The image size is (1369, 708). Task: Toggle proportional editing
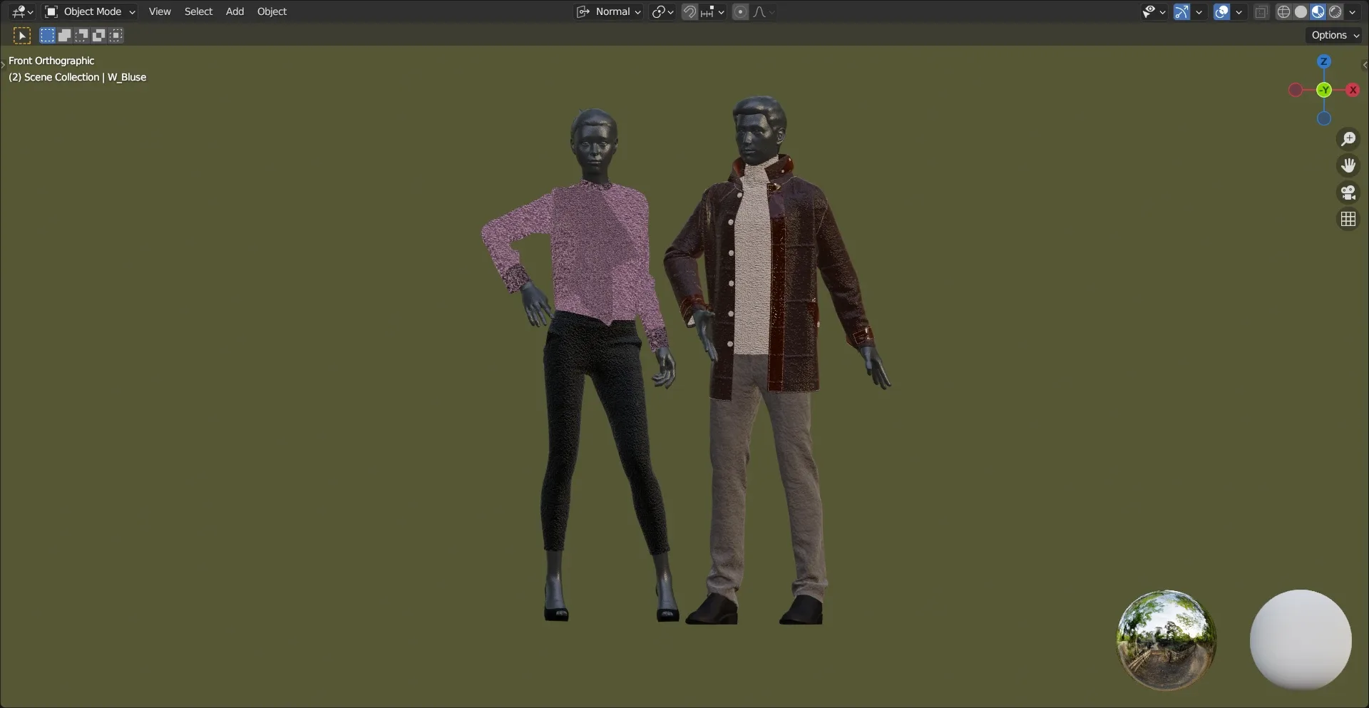740,11
